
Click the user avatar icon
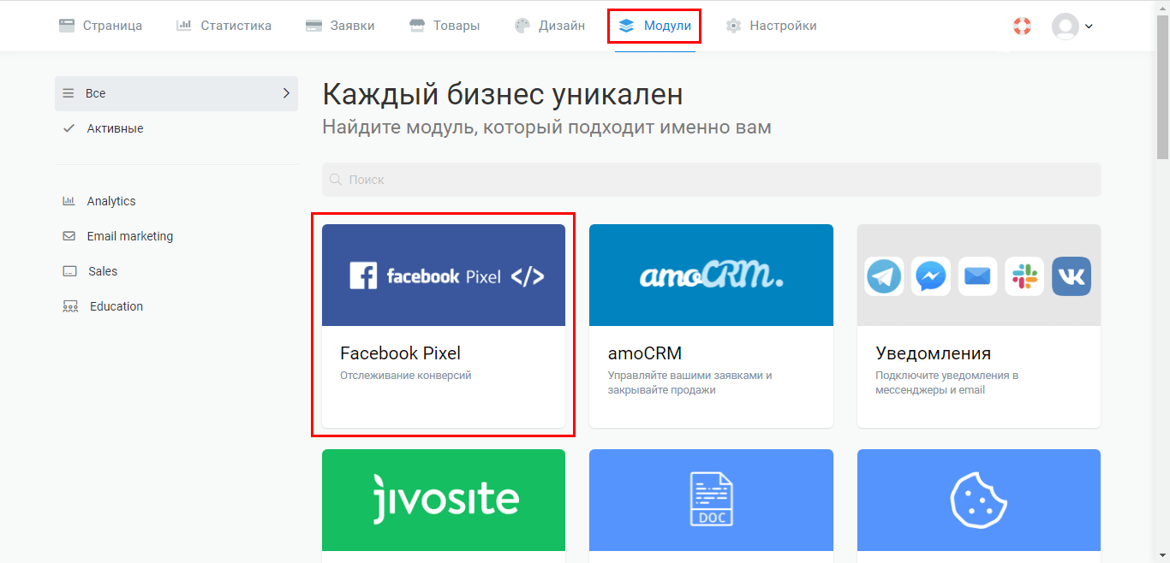tap(1066, 27)
